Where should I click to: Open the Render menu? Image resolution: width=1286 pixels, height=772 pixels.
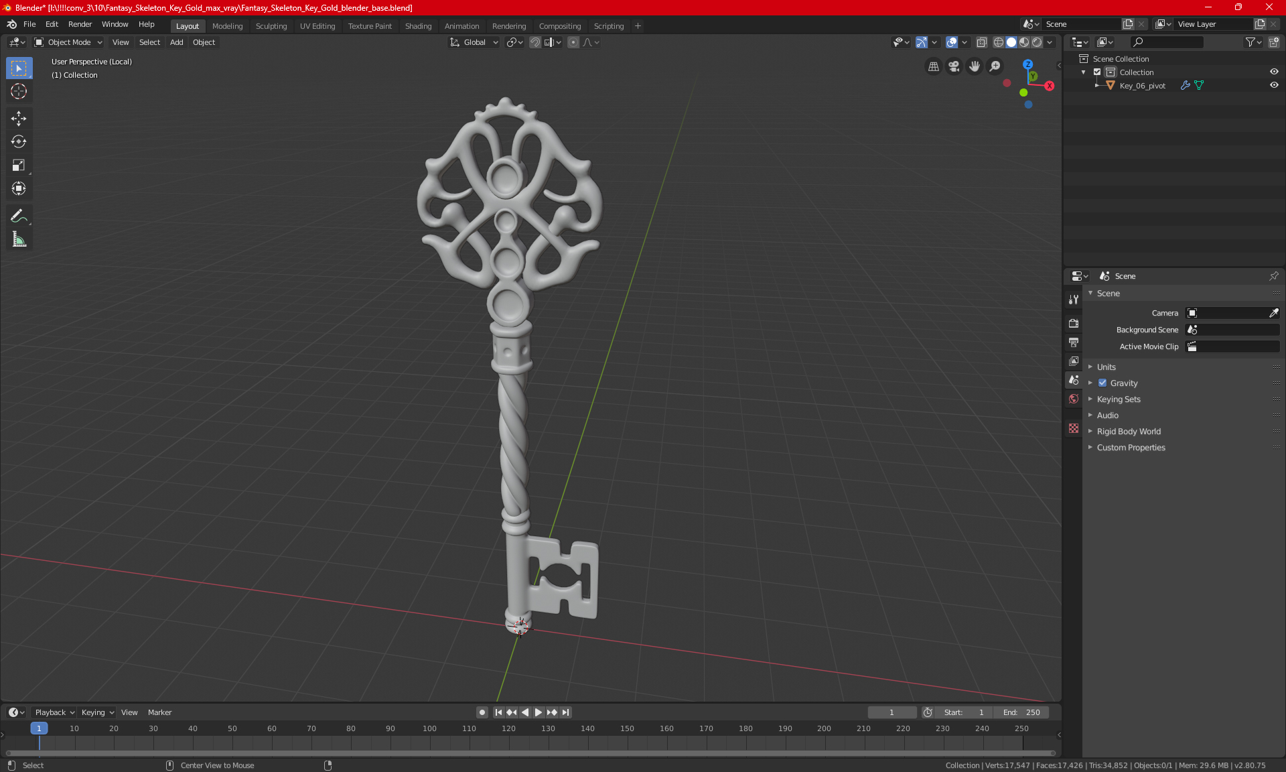click(x=80, y=24)
